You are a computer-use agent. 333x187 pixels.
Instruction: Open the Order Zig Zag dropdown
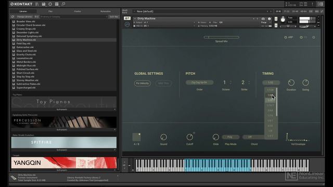[199, 83]
